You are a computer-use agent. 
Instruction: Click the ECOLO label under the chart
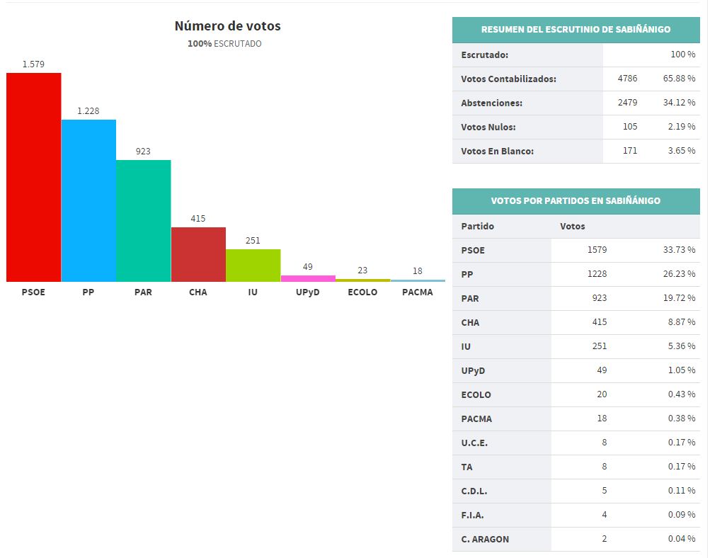[362, 292]
